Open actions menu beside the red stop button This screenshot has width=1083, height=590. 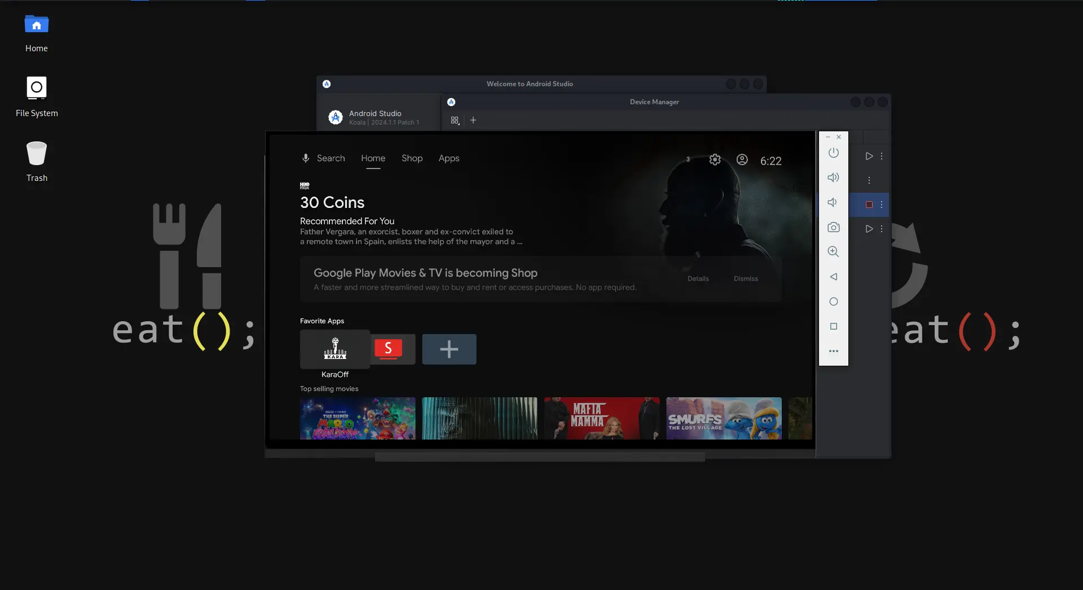882,205
